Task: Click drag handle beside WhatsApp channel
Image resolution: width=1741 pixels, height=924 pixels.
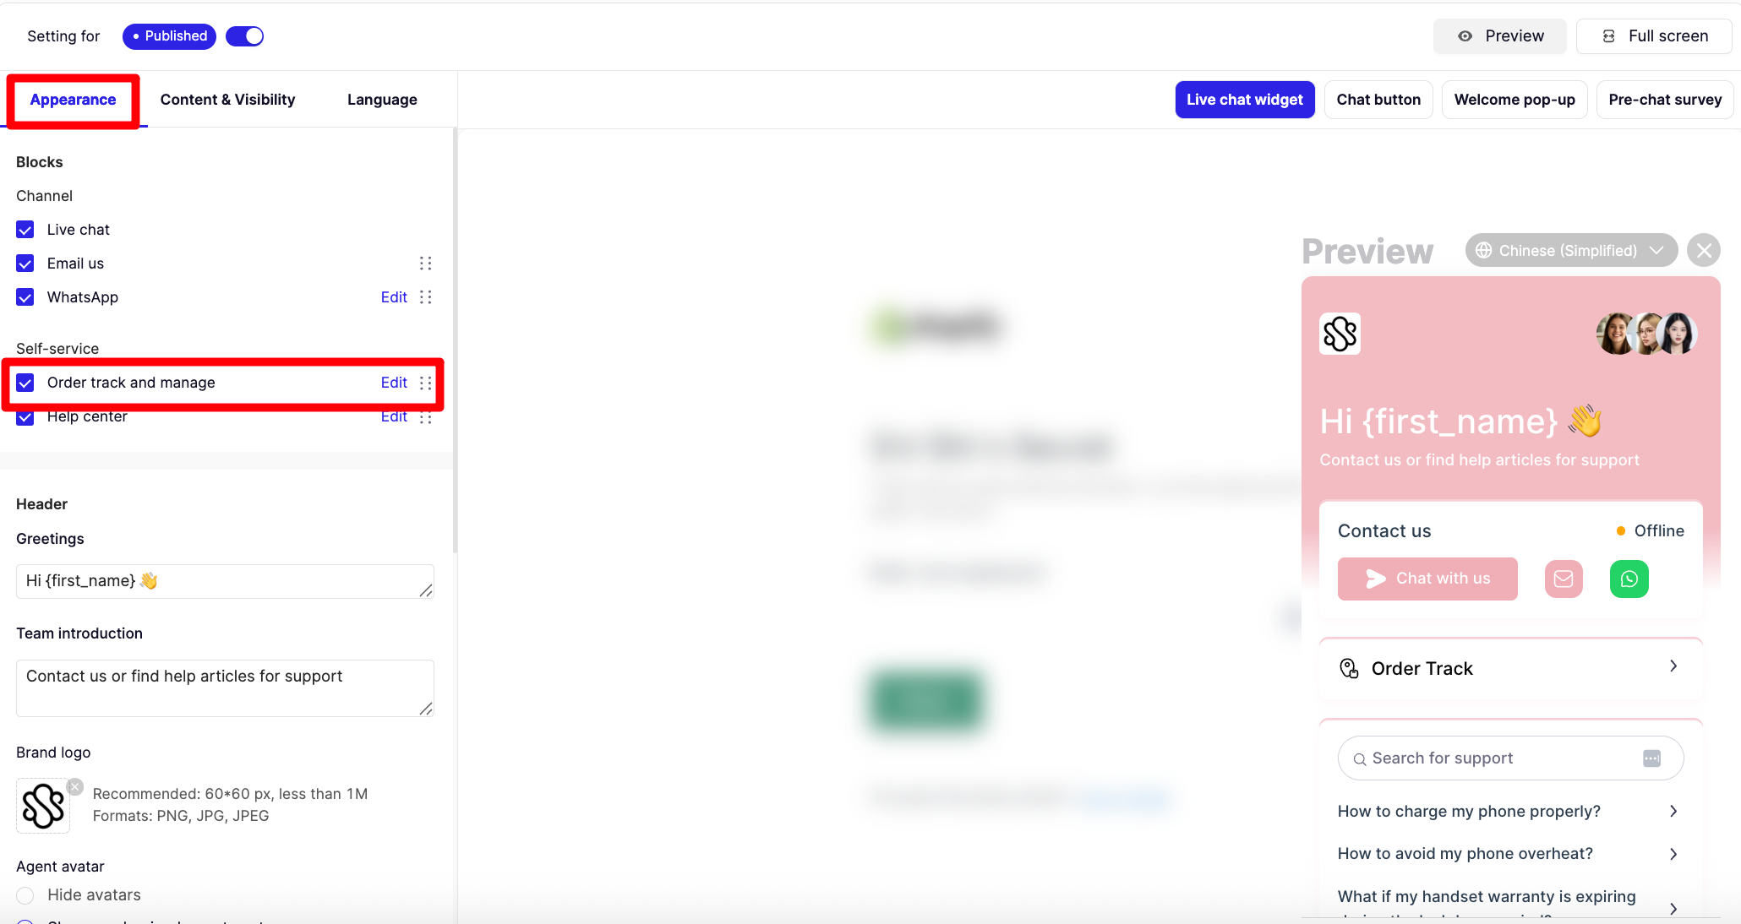Action: tap(425, 297)
